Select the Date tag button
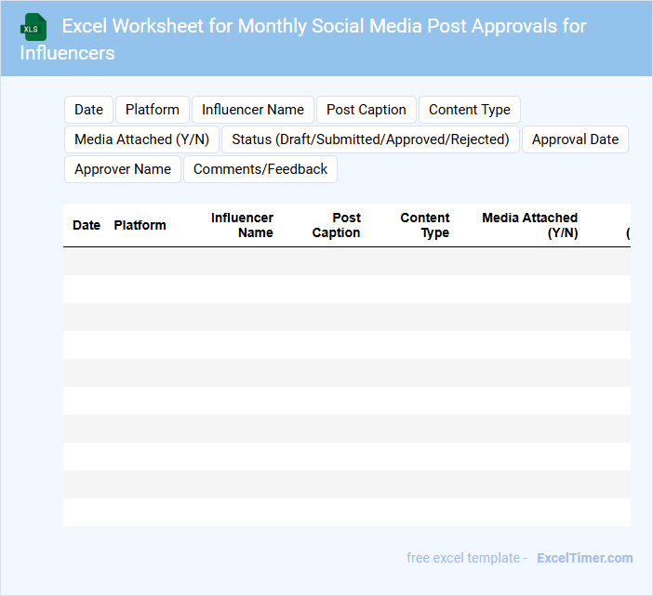 [x=88, y=110]
